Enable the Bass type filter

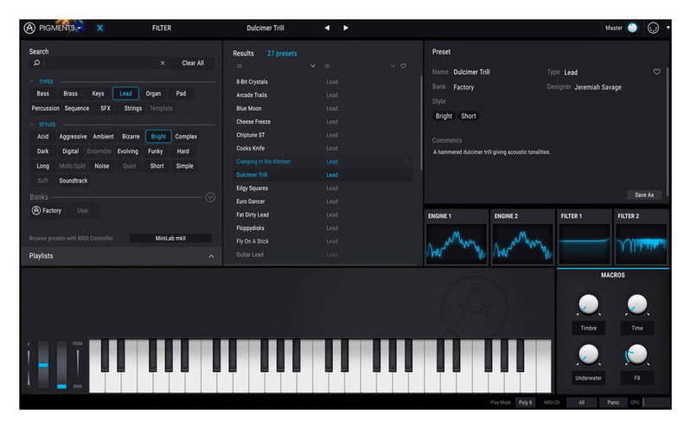[42, 93]
